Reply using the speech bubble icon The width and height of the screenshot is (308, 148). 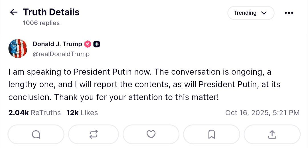click(x=36, y=134)
